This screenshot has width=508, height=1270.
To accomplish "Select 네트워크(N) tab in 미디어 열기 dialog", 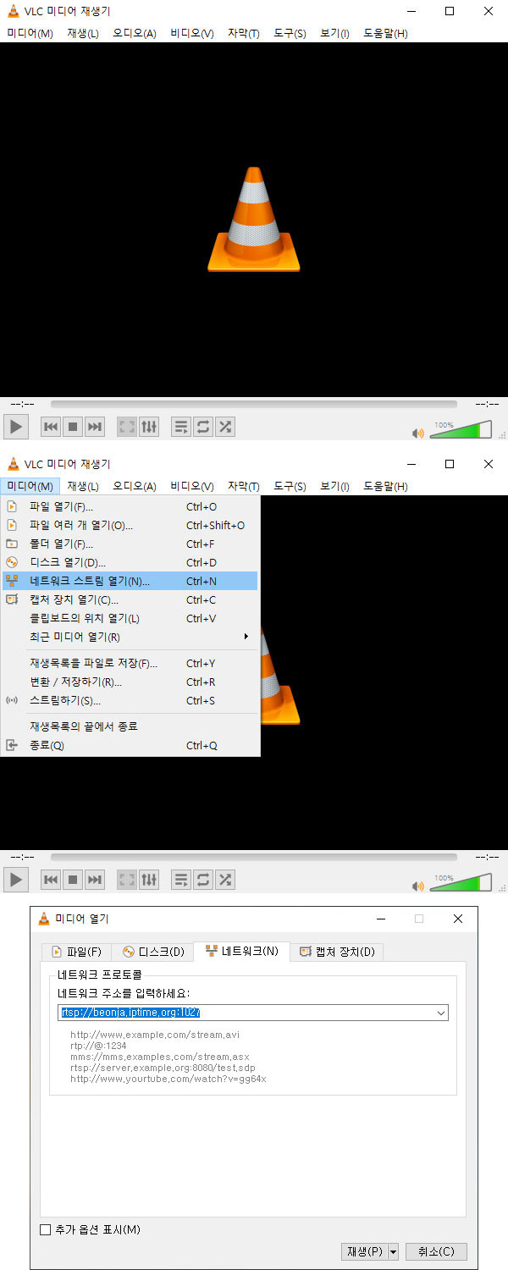I will [x=241, y=951].
